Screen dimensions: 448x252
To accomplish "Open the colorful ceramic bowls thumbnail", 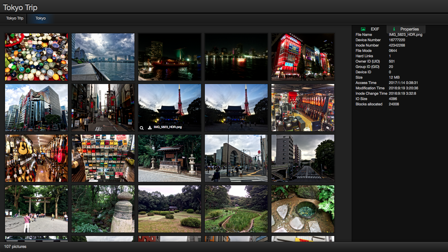I will [x=36, y=57].
